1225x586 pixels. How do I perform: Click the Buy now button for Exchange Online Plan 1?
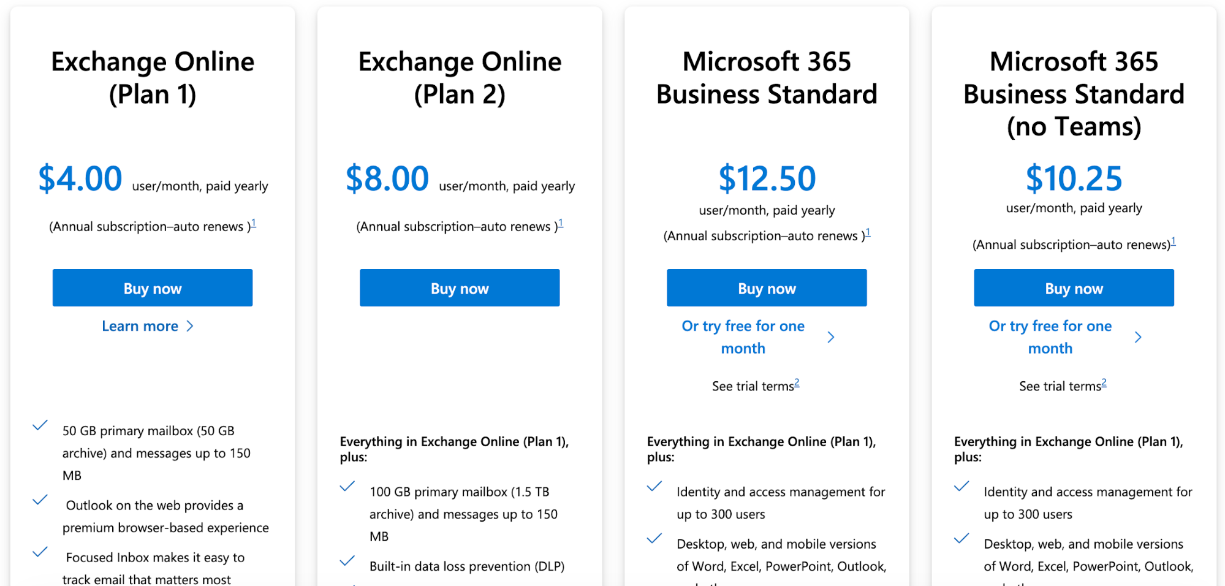(152, 287)
